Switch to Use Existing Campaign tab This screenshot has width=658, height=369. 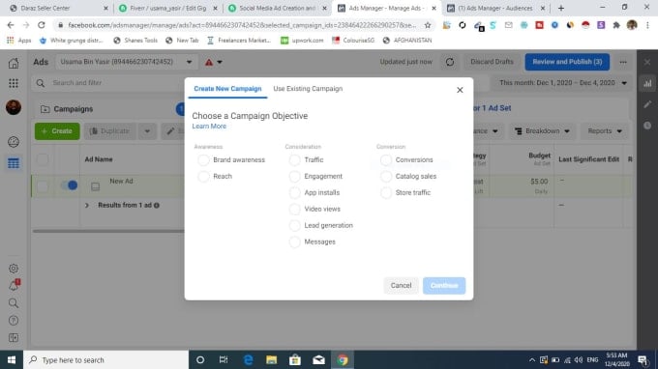pos(308,89)
